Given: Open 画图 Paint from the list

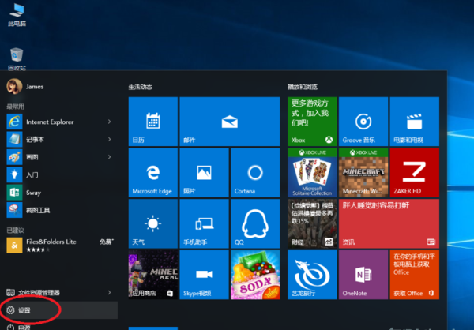Looking at the screenshot, I should coord(61,157).
